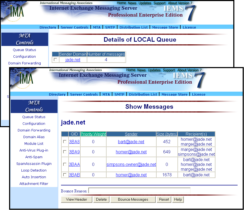This screenshot has height=210, width=244.
Task: Open License in the back window navigation
Action: coord(189,27)
